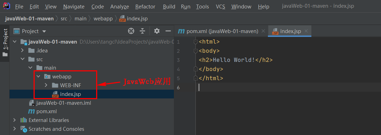Close the pom.xml editor tab

(263, 31)
